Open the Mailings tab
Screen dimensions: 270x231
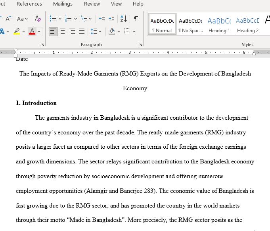pos(63,4)
